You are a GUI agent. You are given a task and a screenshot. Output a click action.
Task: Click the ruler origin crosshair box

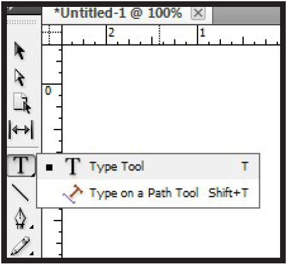point(52,35)
